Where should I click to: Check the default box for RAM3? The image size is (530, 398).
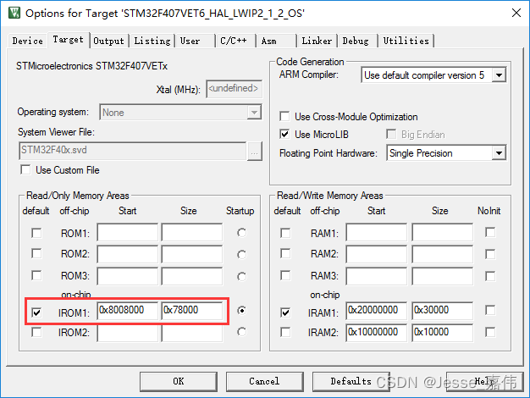coord(285,275)
